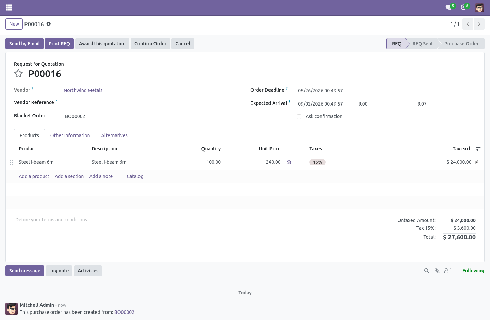The image size is (490, 320).
Task: Search chatter messages with magnifier icon
Action: pos(426,271)
